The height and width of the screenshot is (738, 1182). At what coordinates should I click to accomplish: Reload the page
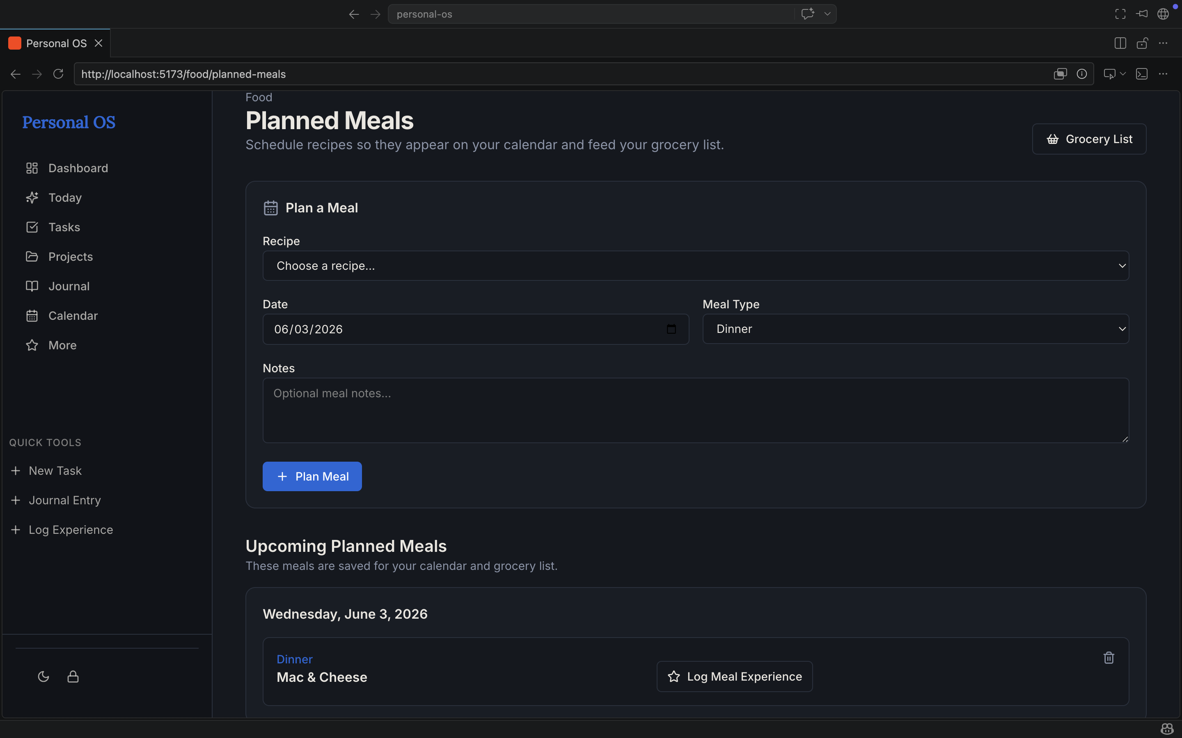pos(58,74)
